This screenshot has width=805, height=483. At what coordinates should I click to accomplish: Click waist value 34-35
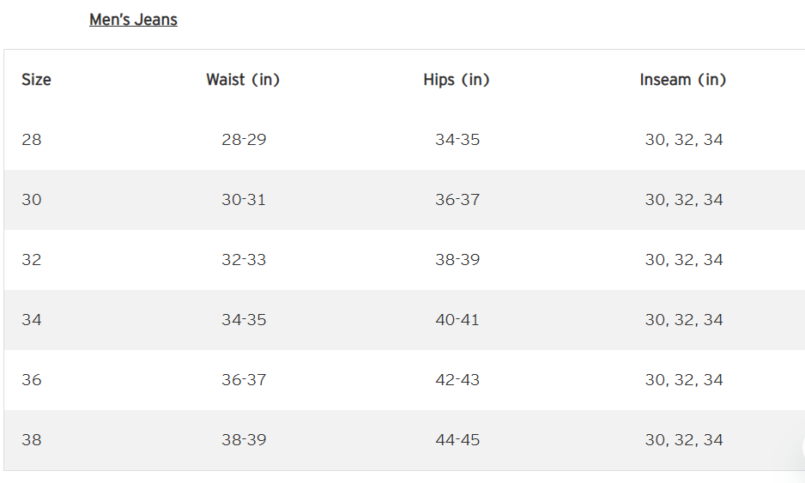[x=244, y=320]
